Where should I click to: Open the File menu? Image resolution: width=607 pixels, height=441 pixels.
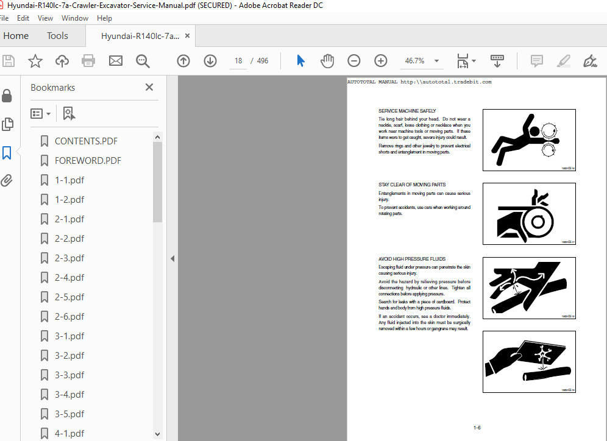click(x=4, y=18)
